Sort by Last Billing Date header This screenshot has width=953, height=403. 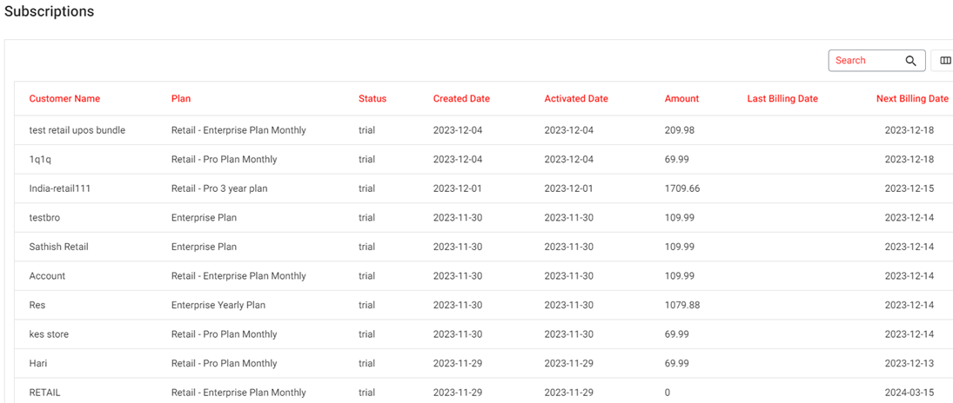pos(782,99)
